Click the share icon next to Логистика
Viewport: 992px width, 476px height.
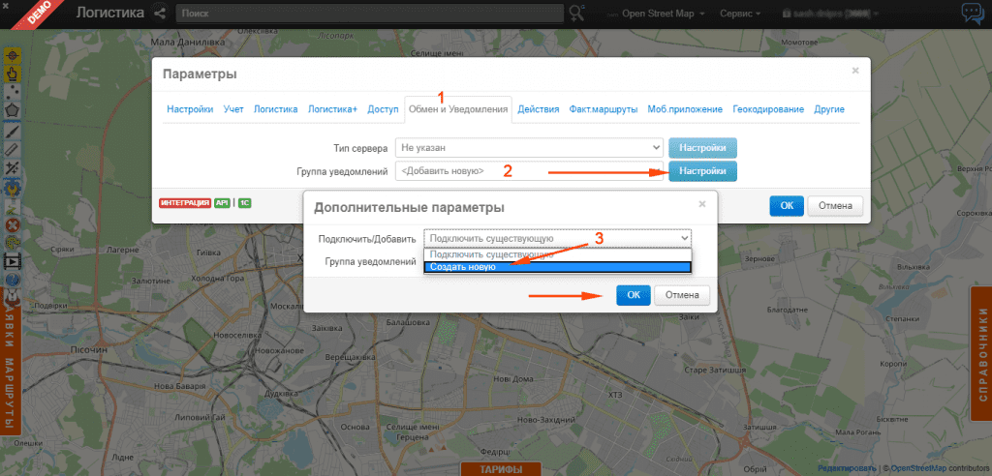160,13
